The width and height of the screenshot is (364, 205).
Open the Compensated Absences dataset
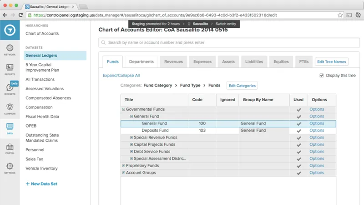(x=48, y=98)
